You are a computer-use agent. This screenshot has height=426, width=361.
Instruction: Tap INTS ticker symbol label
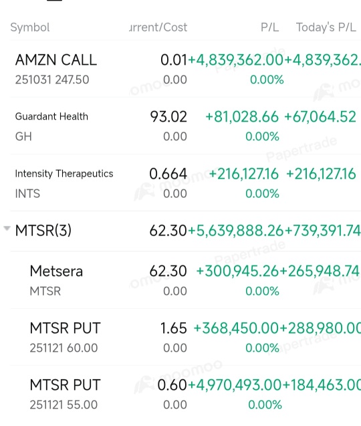(x=27, y=194)
